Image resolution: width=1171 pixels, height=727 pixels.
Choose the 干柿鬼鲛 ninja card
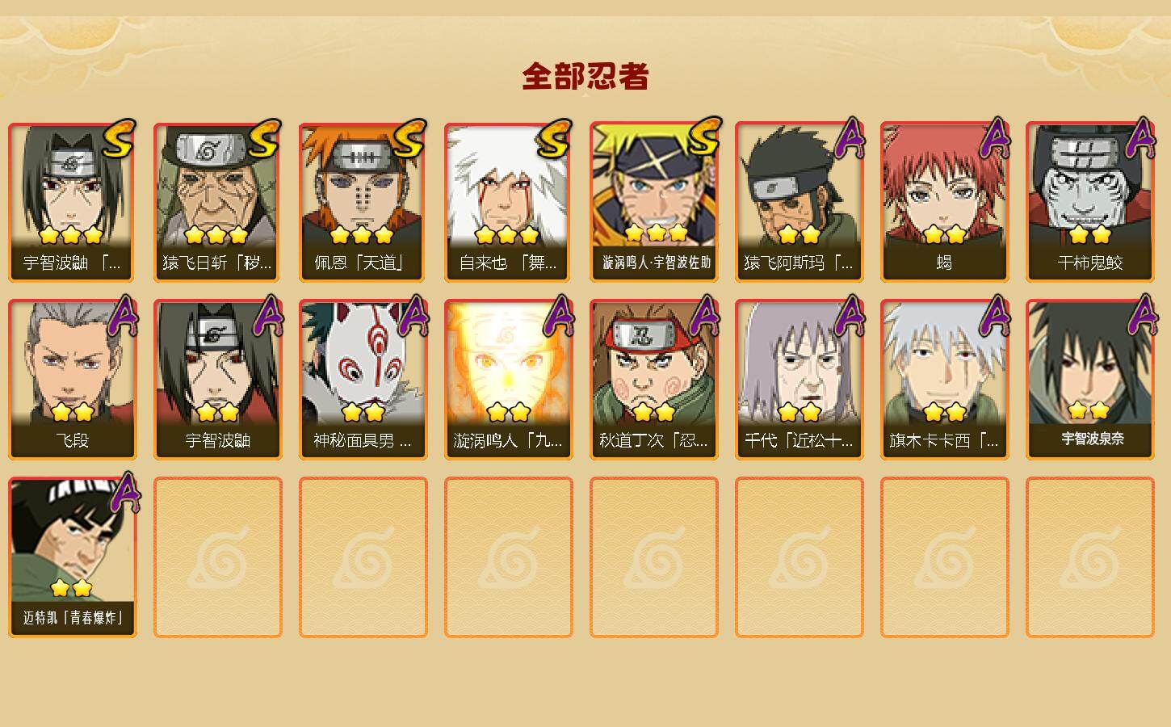pos(1090,202)
